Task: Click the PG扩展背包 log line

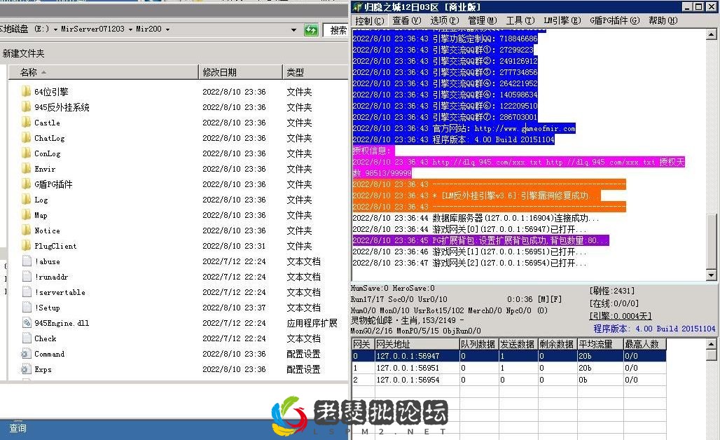Action: (x=480, y=240)
